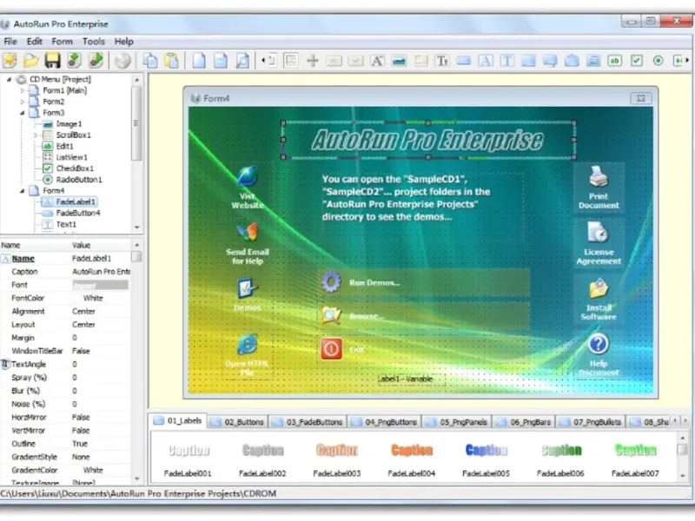This screenshot has width=695, height=521.
Task: Click the 'Label1--Variable' label on the form
Action: [406, 379]
